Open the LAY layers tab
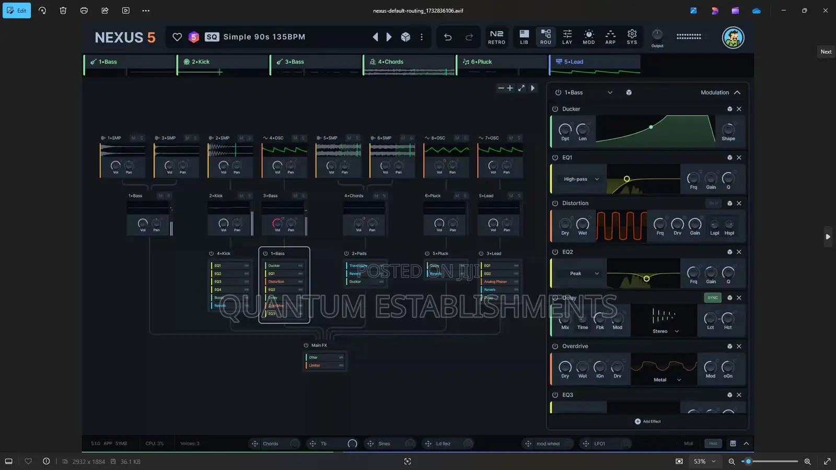 pyautogui.click(x=567, y=37)
